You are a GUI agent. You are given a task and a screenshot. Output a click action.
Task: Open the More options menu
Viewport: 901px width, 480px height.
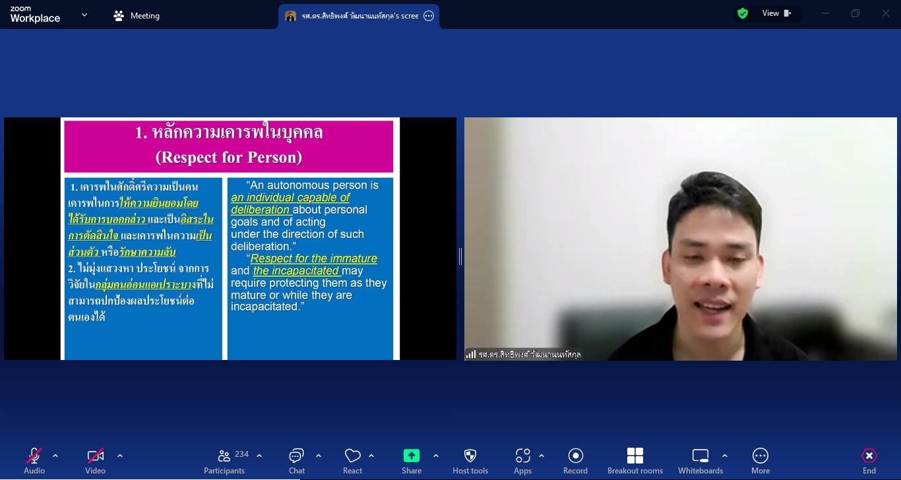pyautogui.click(x=761, y=461)
